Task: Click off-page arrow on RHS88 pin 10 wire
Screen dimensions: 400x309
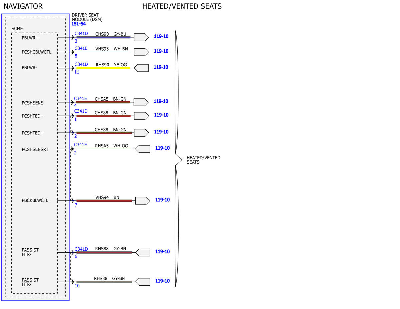Action: [142, 282]
